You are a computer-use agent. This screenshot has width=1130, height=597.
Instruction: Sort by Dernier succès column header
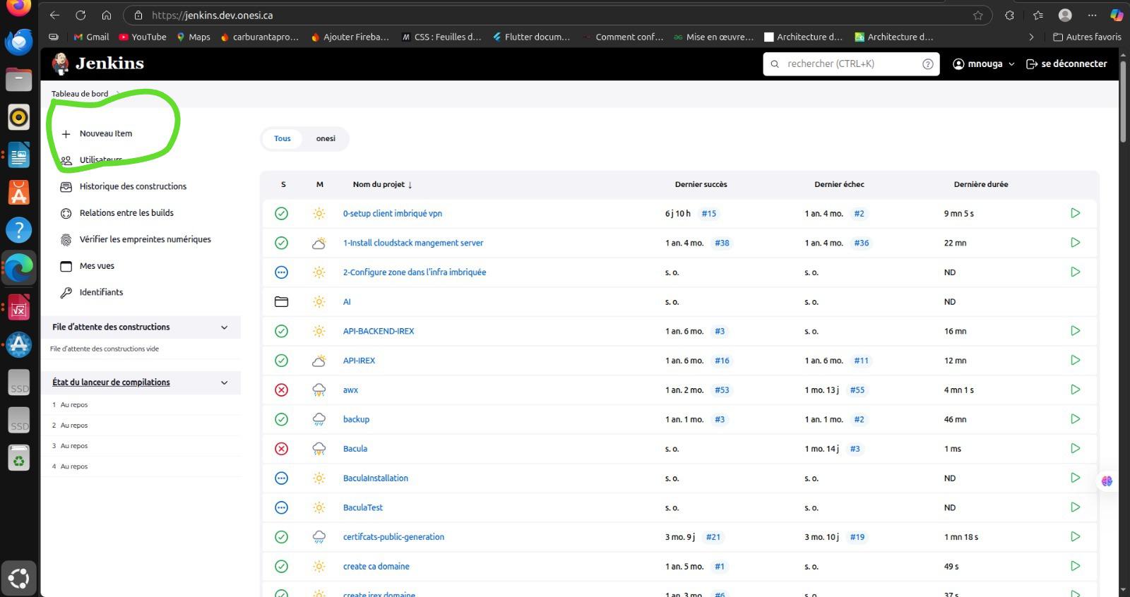[x=701, y=184]
